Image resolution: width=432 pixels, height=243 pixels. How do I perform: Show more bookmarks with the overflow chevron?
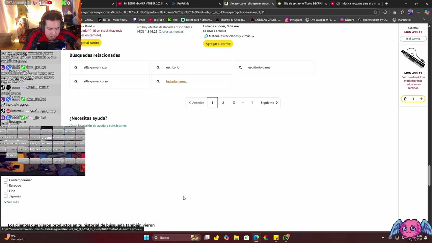(424, 20)
